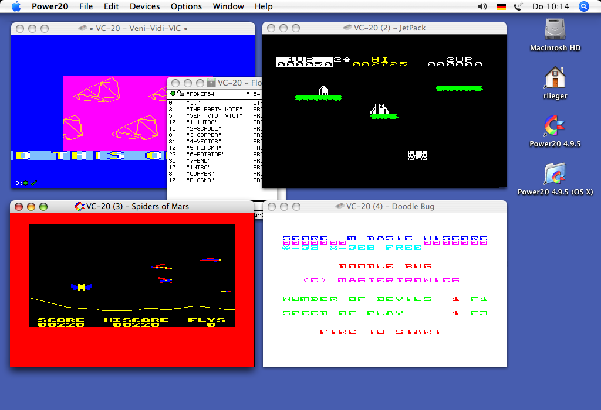The height and width of the screenshot is (410, 601).
Task: Select the "6-ROTATOR" file entry
Action: [x=215, y=155]
